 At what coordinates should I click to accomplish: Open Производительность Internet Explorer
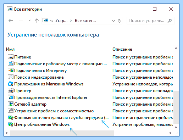click(51, 97)
